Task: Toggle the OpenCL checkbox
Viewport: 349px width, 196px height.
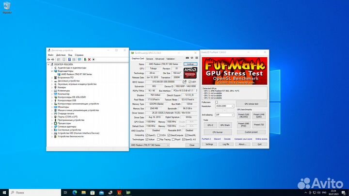Action: 147,135
